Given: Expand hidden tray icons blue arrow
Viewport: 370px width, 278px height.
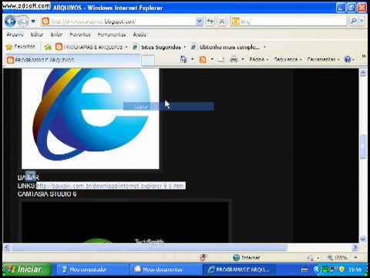Looking at the screenshot, I should 317,270.
